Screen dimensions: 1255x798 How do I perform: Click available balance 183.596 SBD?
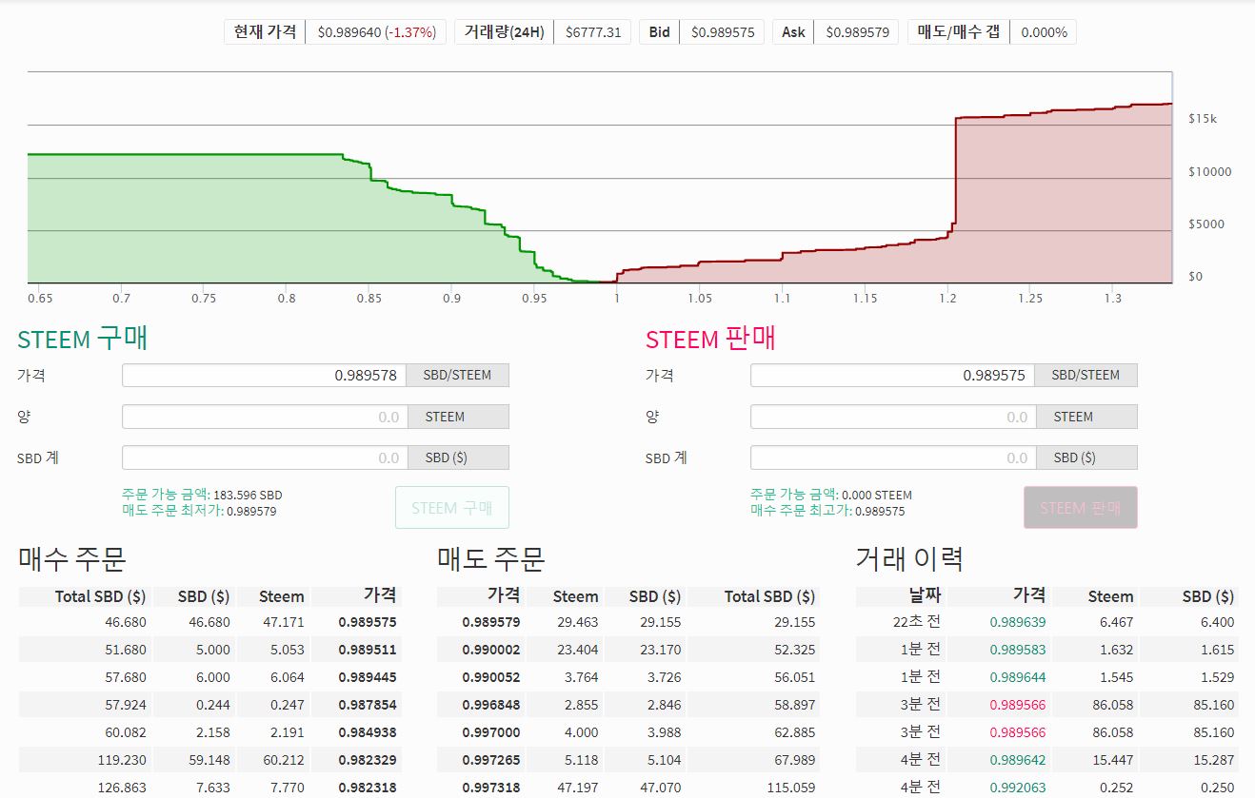click(x=248, y=496)
